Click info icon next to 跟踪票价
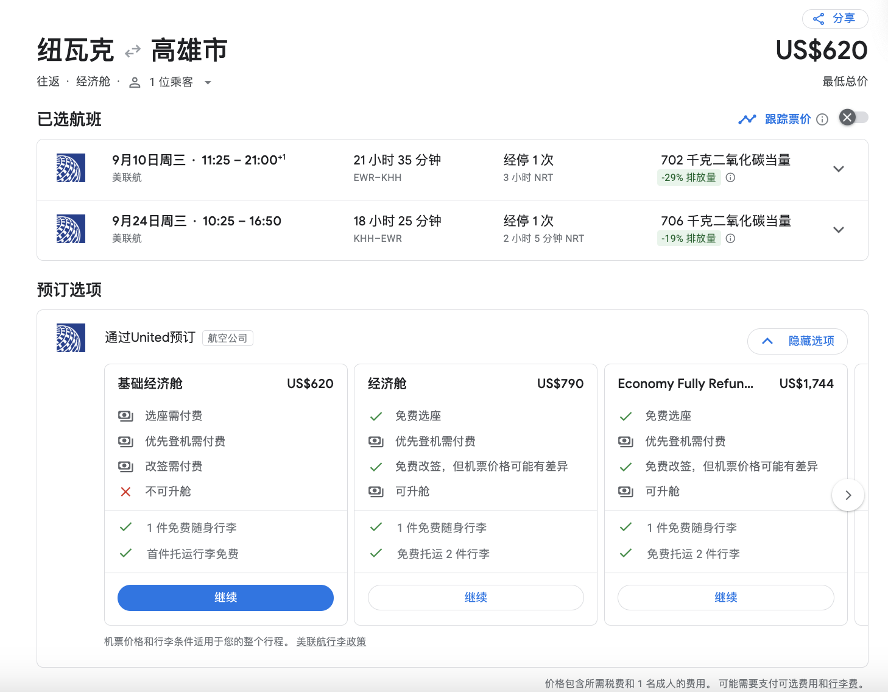Viewport: 888px width, 692px height. (822, 119)
